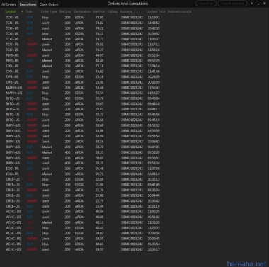Click the 35.66 price cell
Viewport: 269px width, 267px height.
[x=99, y=120]
